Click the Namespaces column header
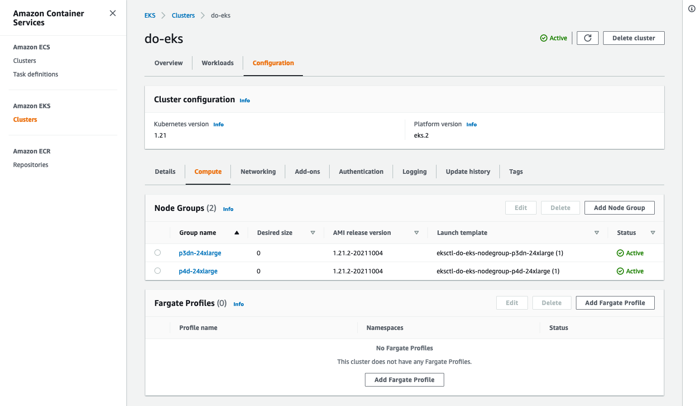 coord(385,328)
